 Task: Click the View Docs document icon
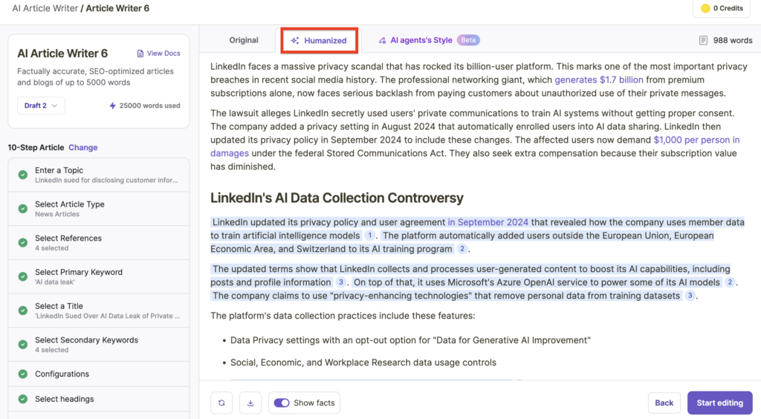point(140,53)
